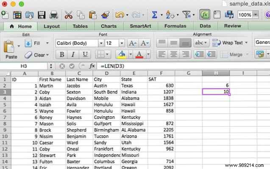
Task: Open the media browser icon
Action: [x=229, y=15]
